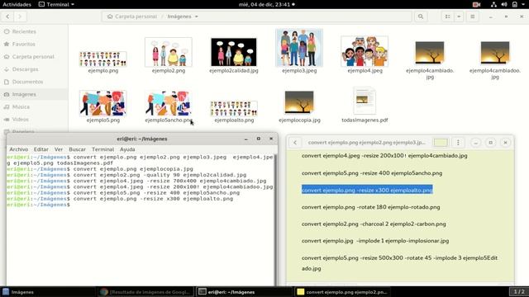The image size is (529, 297).
Task: Switch to Chrome Google images window in taskbar
Action: (147, 292)
